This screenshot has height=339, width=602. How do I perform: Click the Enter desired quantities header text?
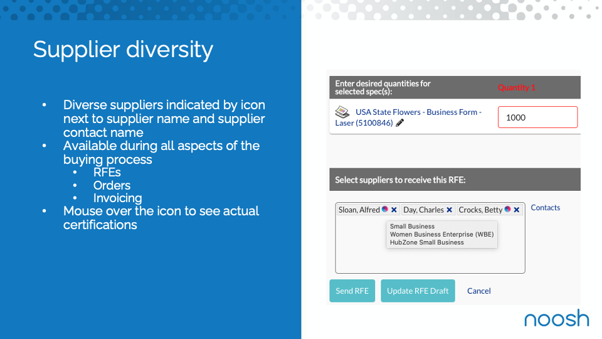383,88
